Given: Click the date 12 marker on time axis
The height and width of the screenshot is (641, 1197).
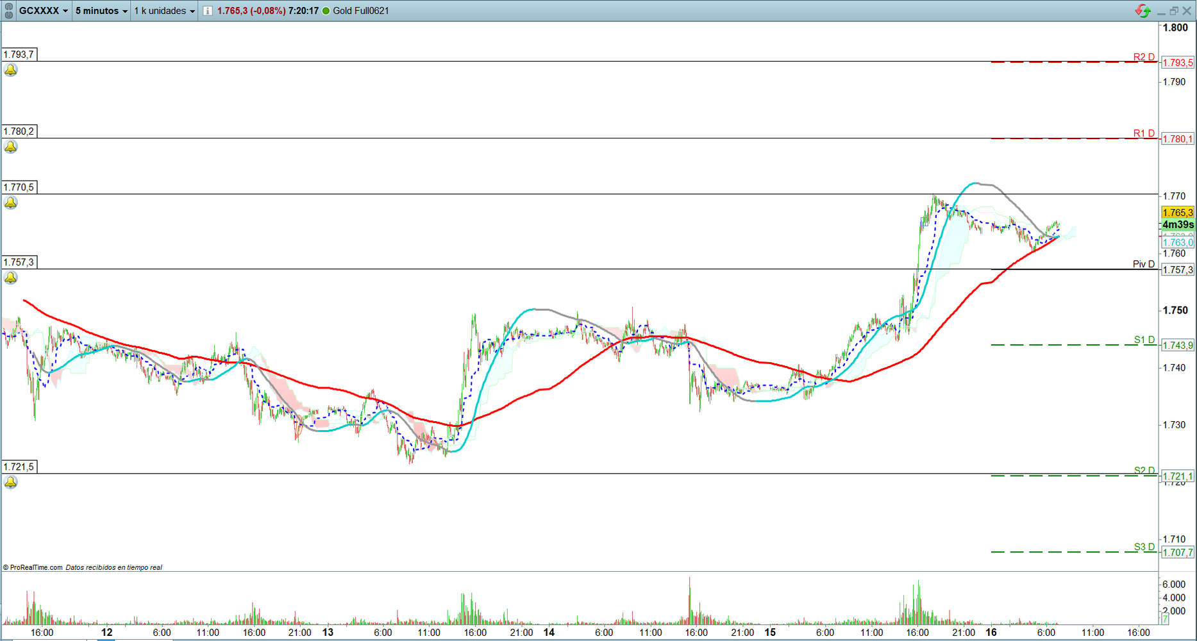Looking at the screenshot, I should click(106, 632).
